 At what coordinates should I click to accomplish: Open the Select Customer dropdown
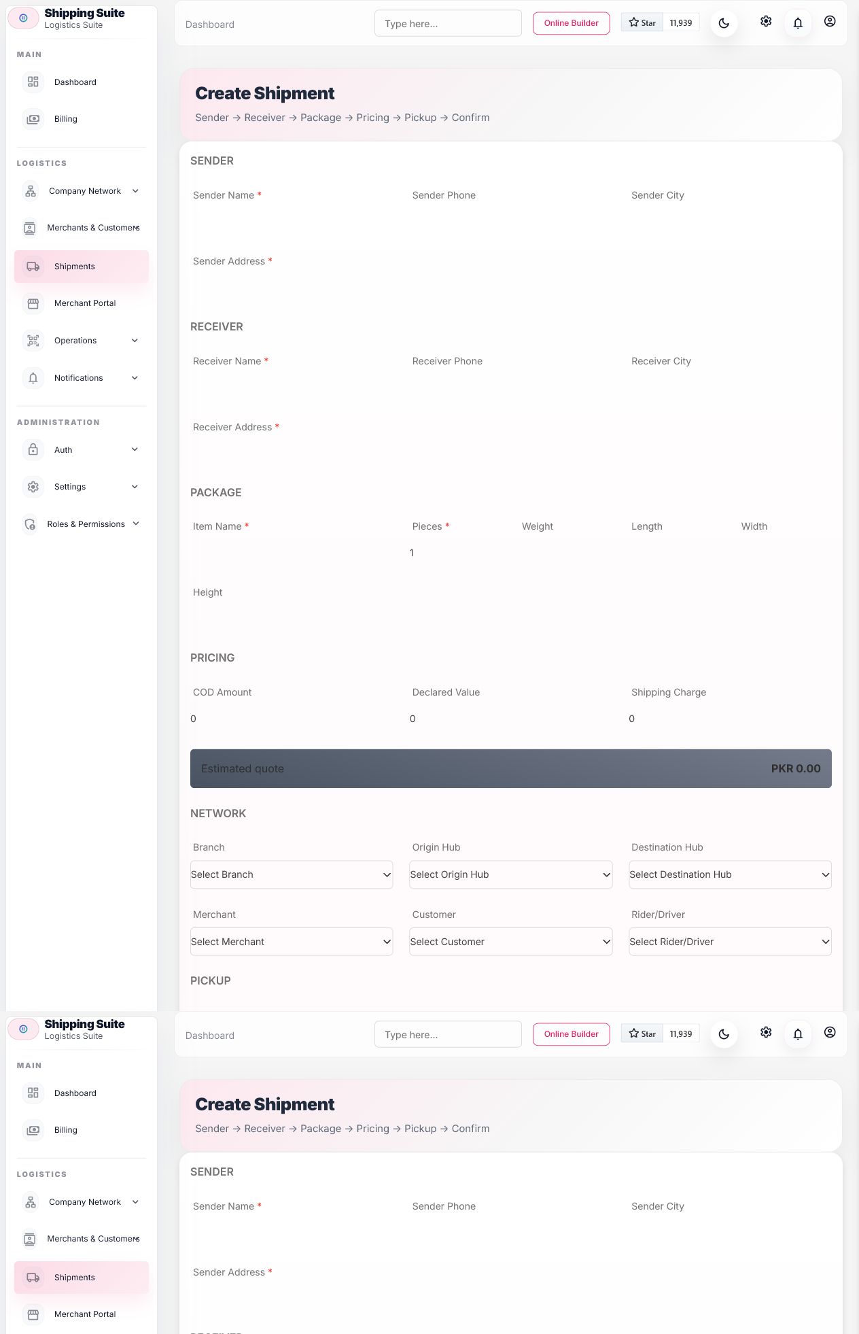[x=511, y=942]
